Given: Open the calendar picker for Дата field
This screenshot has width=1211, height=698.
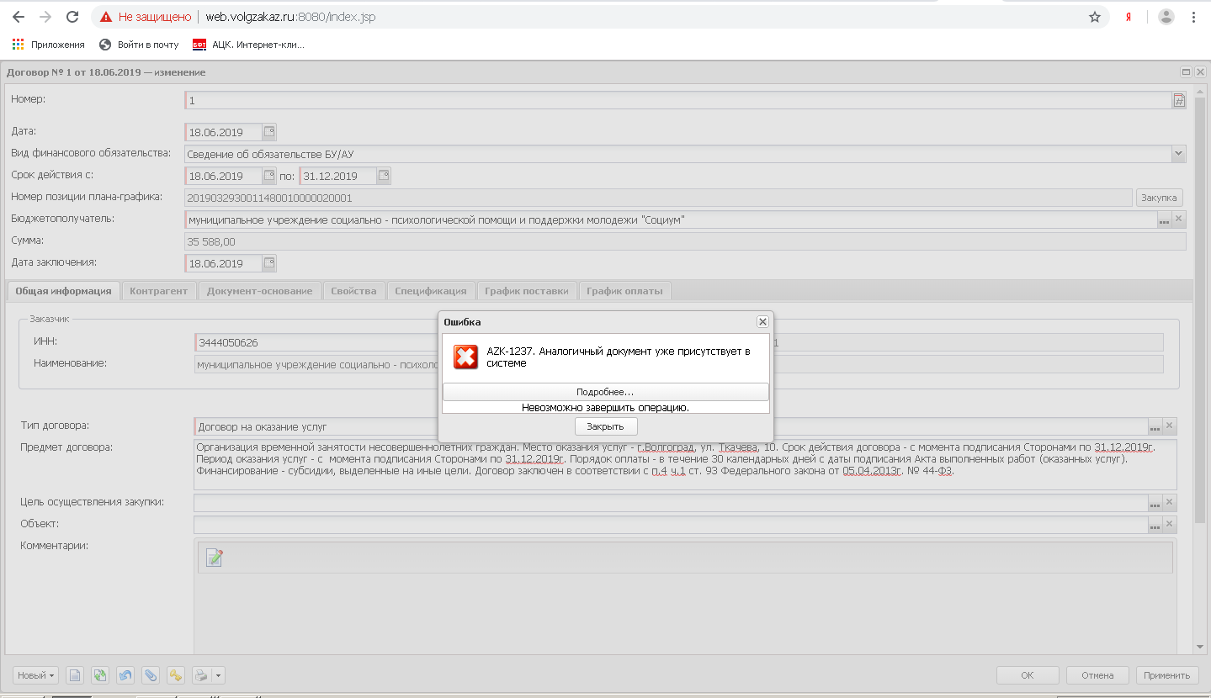Looking at the screenshot, I should pos(268,132).
